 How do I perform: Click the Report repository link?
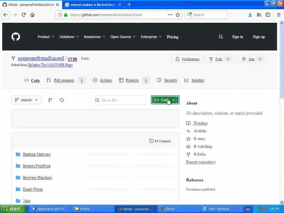pos(201,162)
